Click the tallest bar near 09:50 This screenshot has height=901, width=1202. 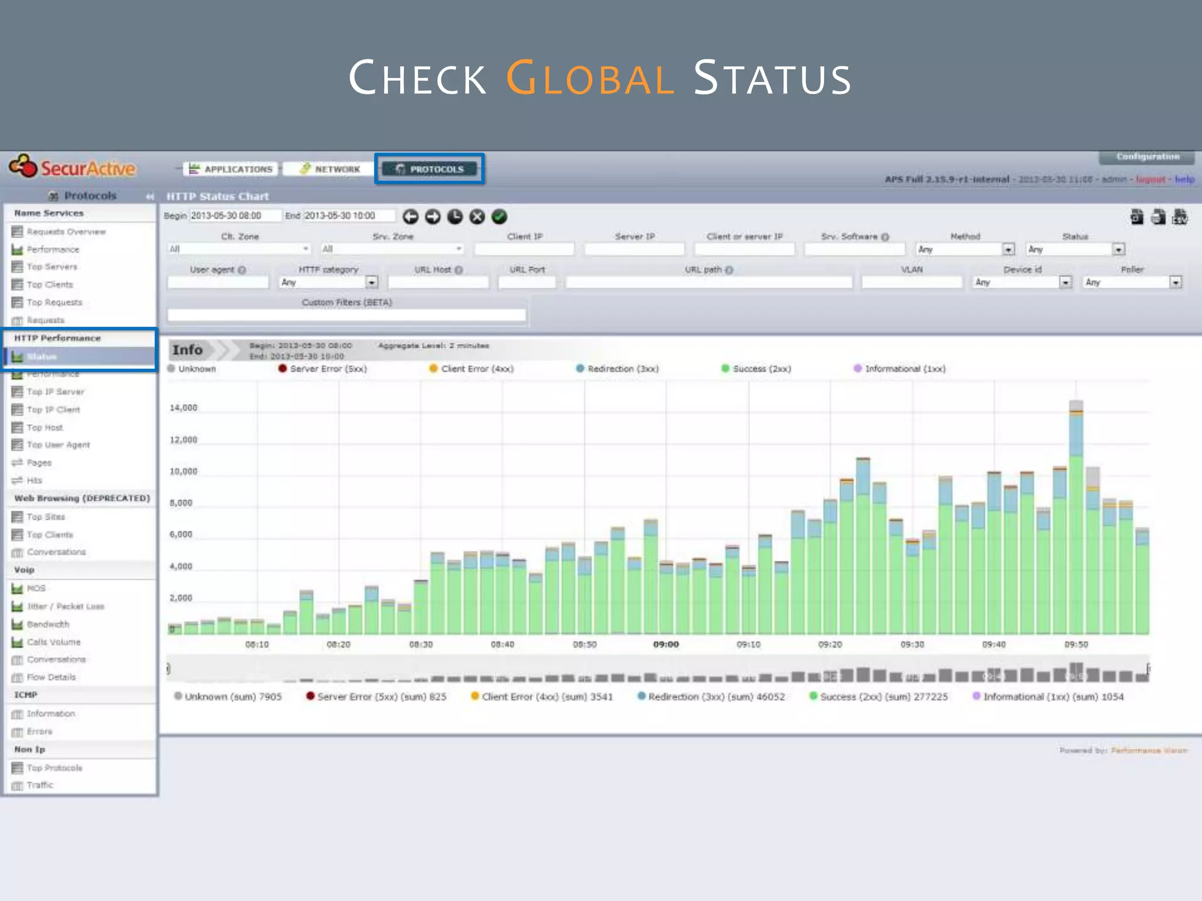click(1076, 517)
